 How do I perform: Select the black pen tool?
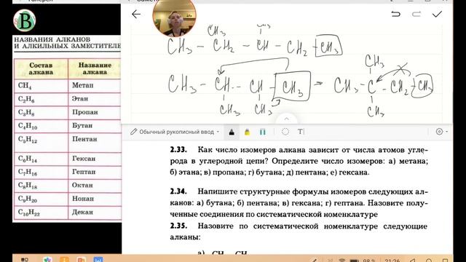232,132
